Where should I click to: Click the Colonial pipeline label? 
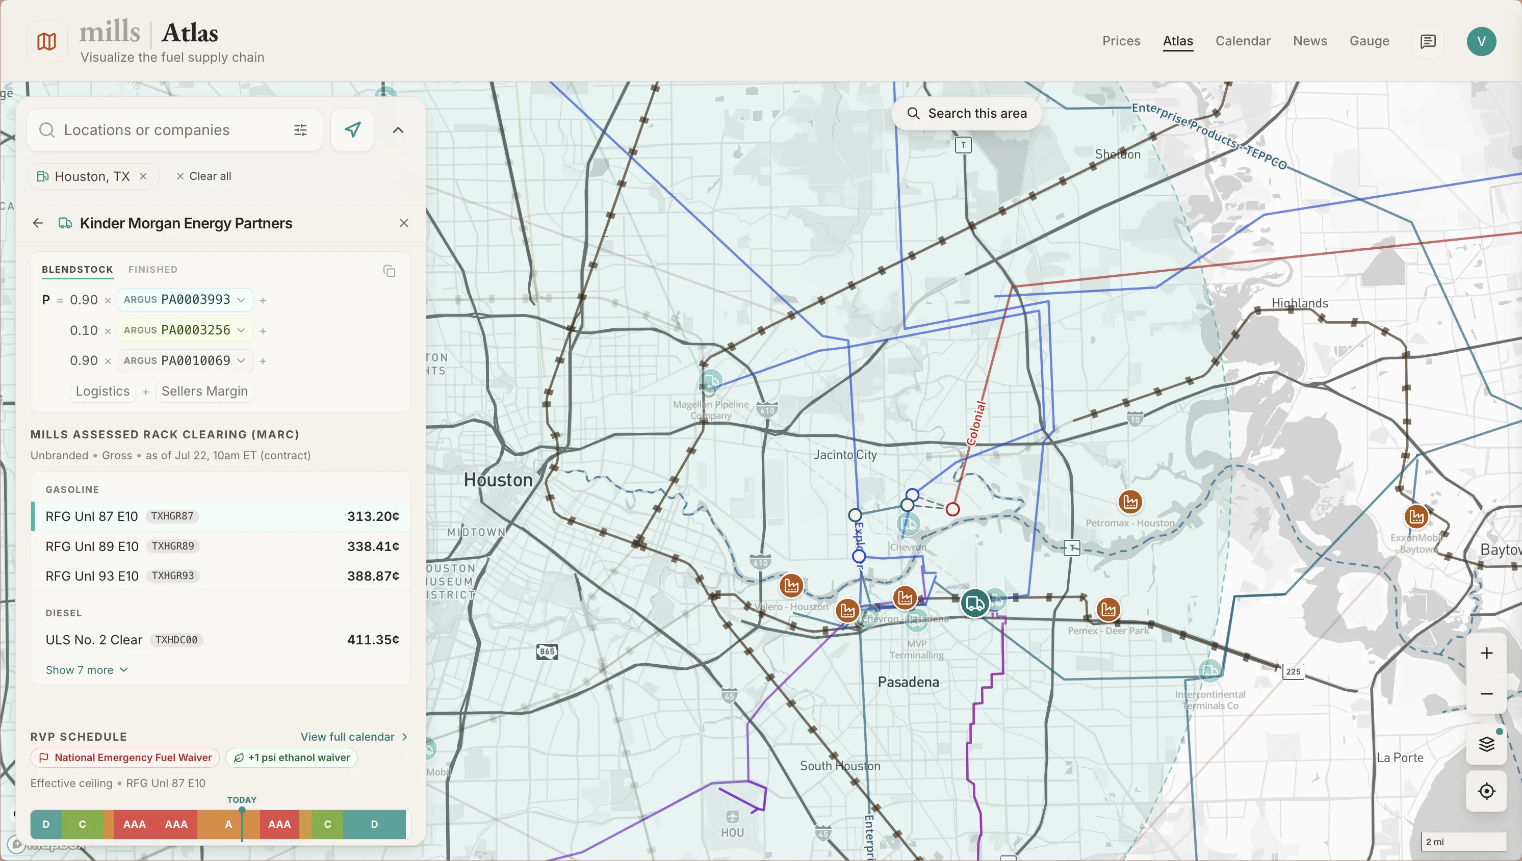(976, 423)
